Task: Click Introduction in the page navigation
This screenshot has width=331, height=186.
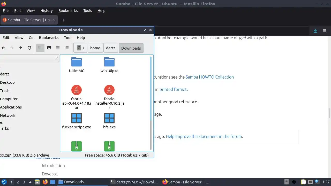Action: click(53, 166)
